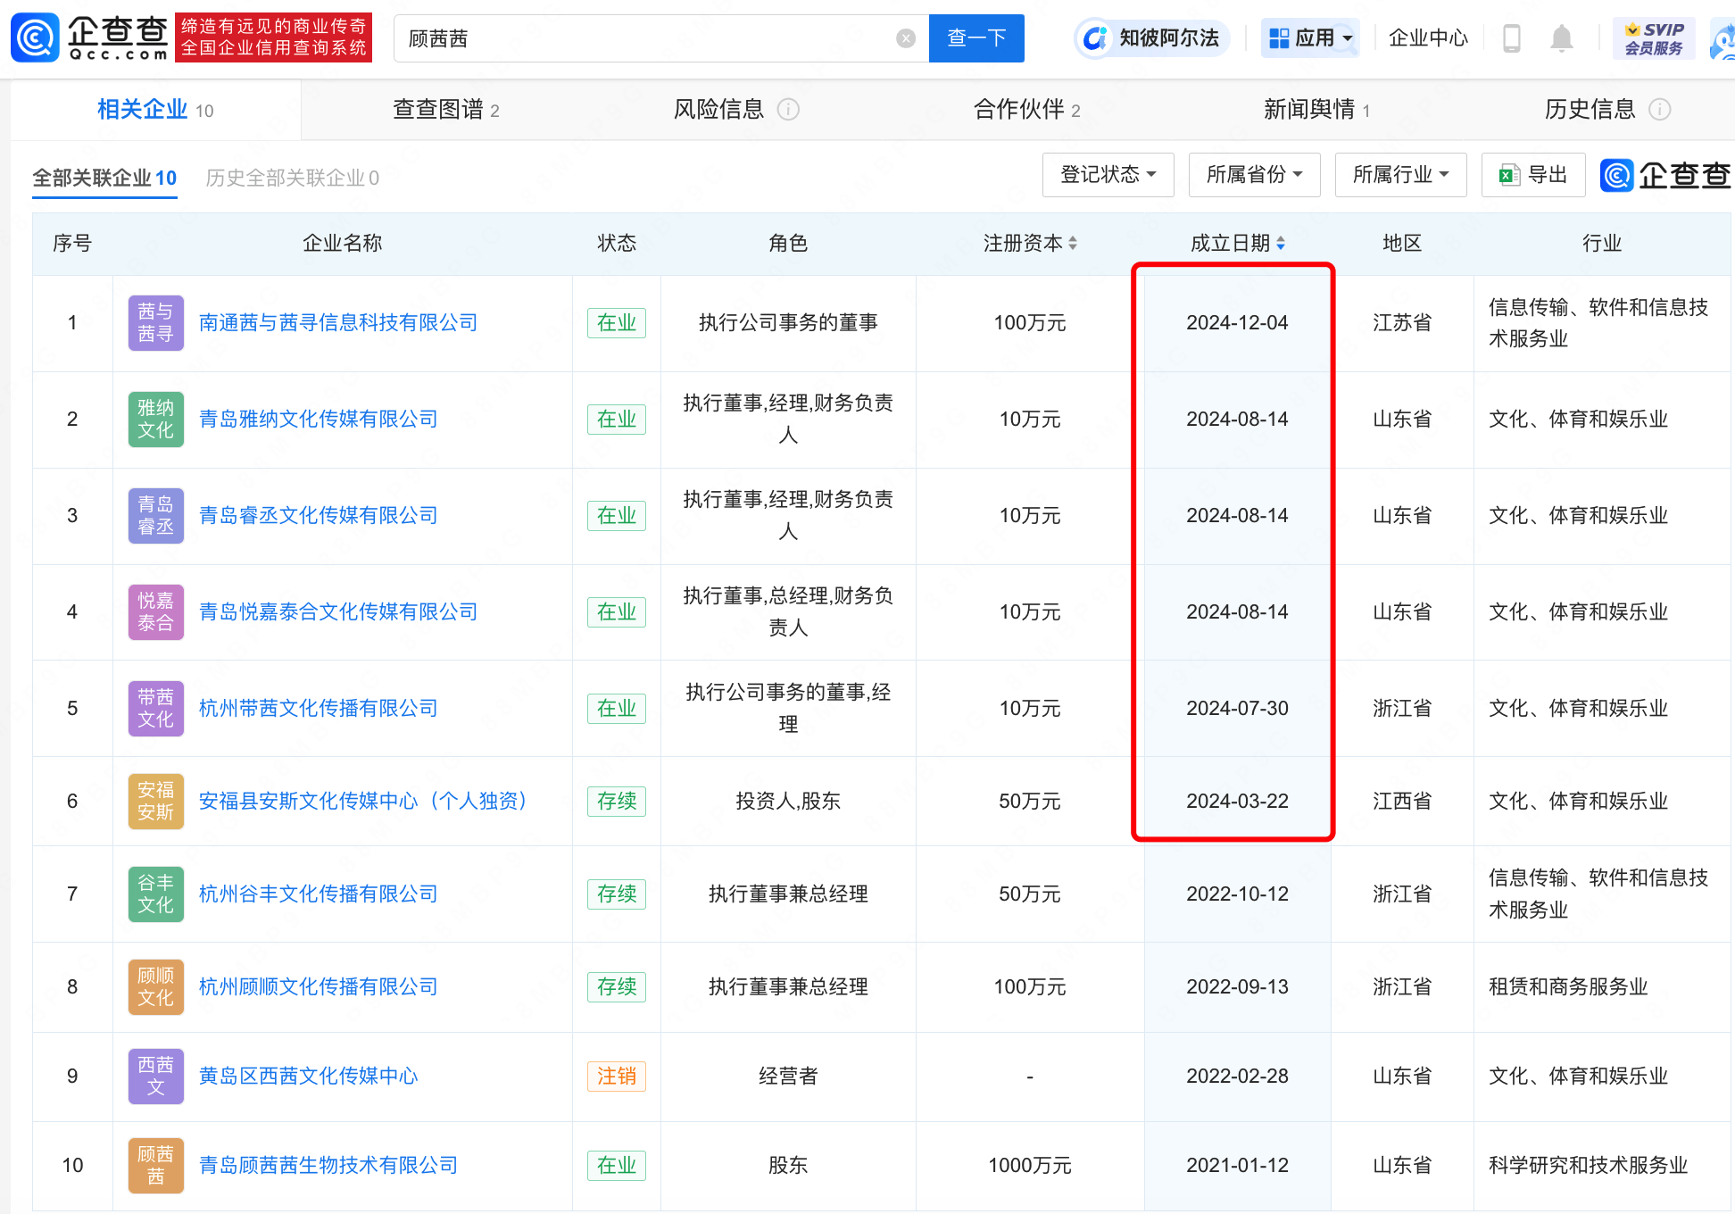Viewport: 1735px width, 1214px height.
Task: Open 杭州顾顺文化传播有限公司 link
Action: (318, 987)
